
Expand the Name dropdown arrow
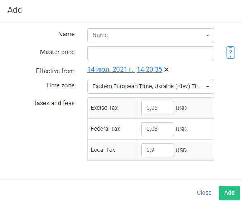tap(208, 35)
